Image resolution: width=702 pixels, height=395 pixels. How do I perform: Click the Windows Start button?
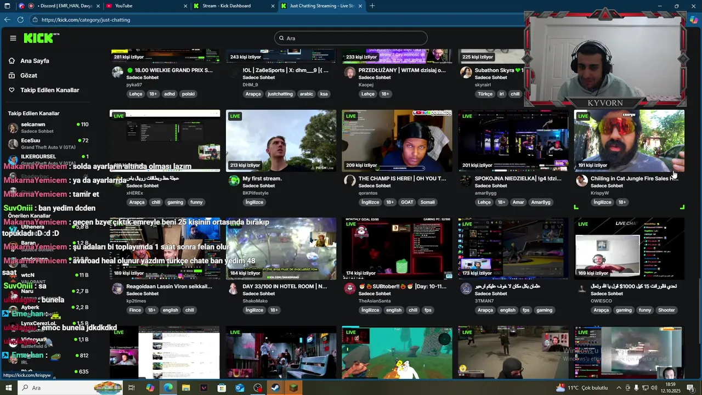coord(9,388)
